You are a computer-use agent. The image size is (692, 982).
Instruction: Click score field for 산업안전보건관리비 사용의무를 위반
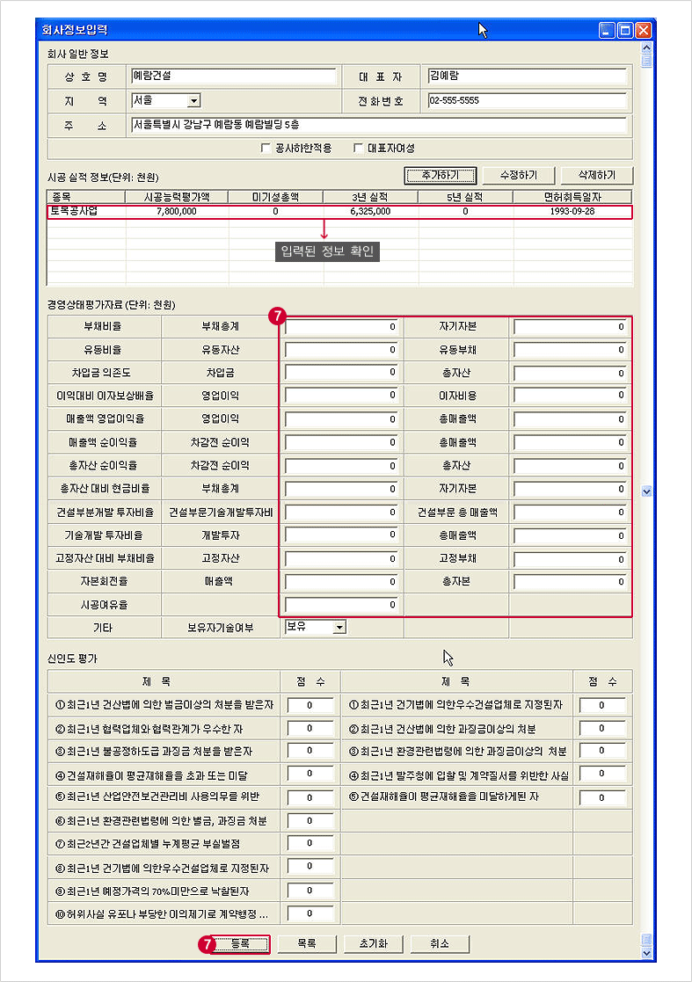310,798
